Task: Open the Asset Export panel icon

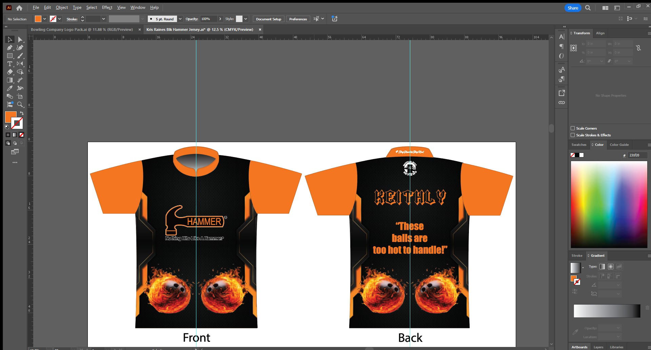Action: [x=561, y=93]
